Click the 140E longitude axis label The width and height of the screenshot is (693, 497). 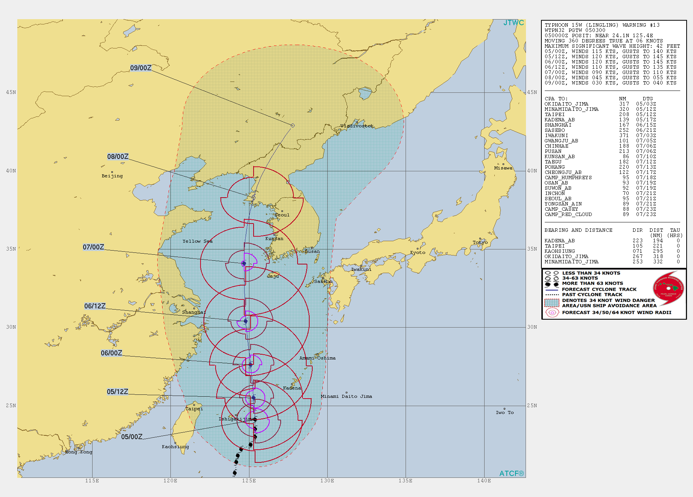tap(484, 480)
